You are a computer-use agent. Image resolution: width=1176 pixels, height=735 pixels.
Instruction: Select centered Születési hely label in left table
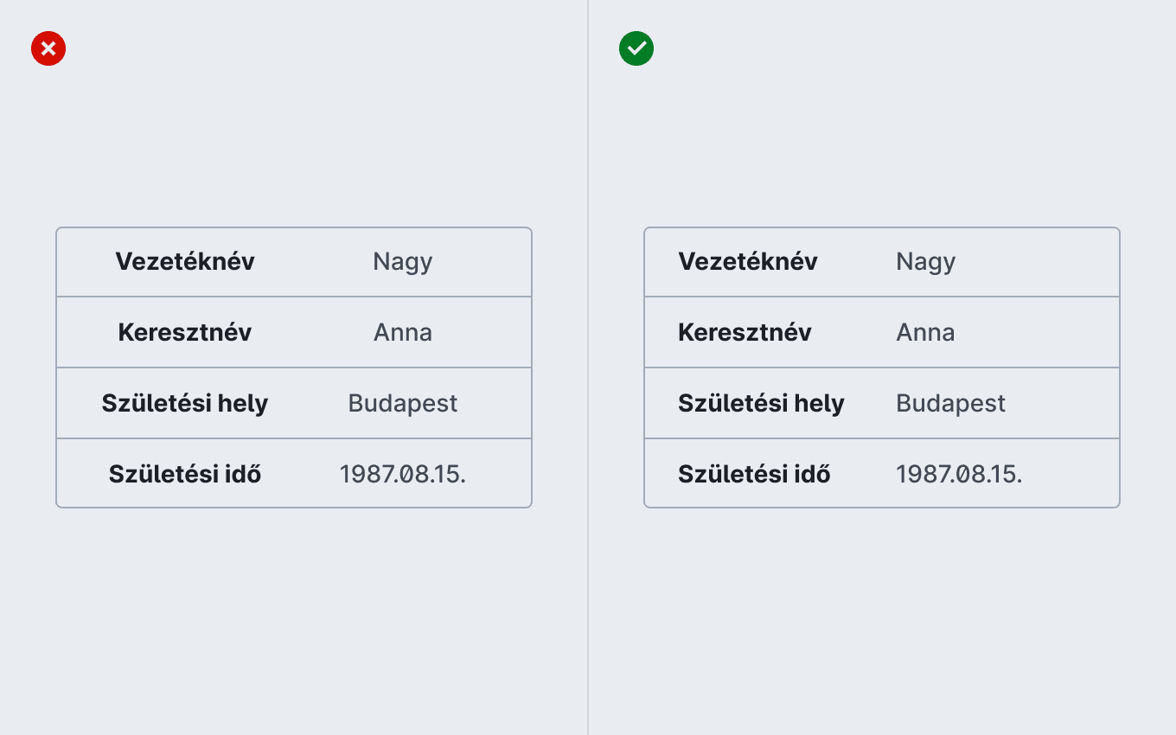(185, 403)
